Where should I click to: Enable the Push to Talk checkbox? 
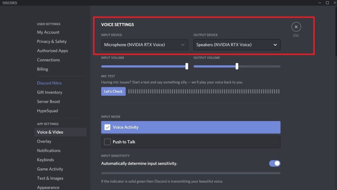107,142
